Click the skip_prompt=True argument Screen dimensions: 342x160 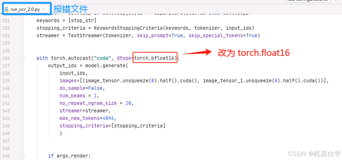coord(160,36)
